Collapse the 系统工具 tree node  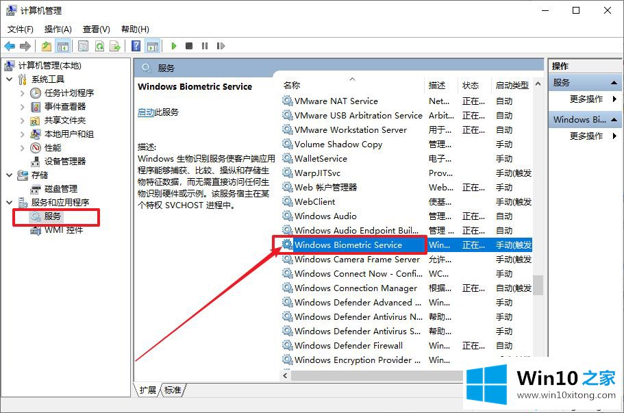[10, 79]
